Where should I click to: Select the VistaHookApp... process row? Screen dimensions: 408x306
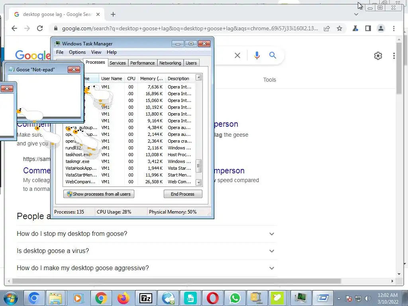pos(129,169)
